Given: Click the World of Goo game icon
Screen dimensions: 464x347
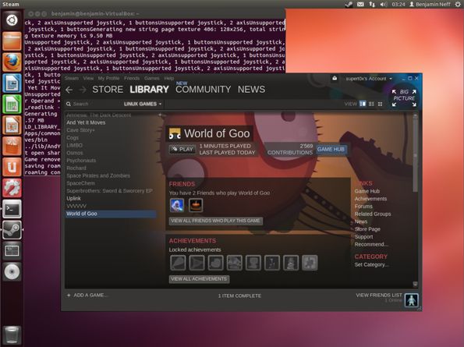Looking at the screenshot, I should click(175, 133).
